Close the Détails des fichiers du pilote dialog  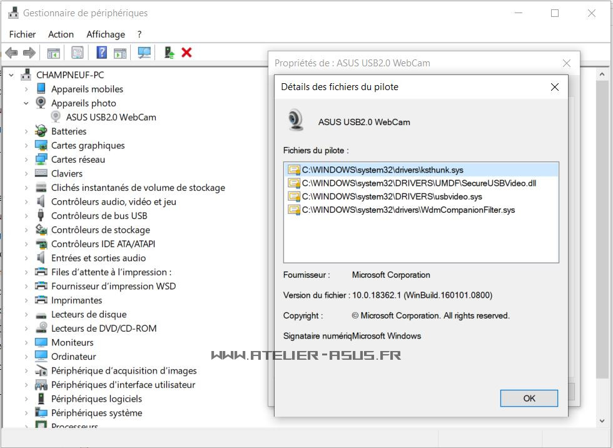pos(554,87)
